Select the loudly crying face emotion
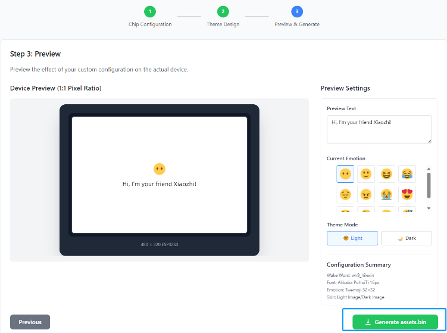Image resolution: width=447 pixels, height=333 pixels. point(386,194)
